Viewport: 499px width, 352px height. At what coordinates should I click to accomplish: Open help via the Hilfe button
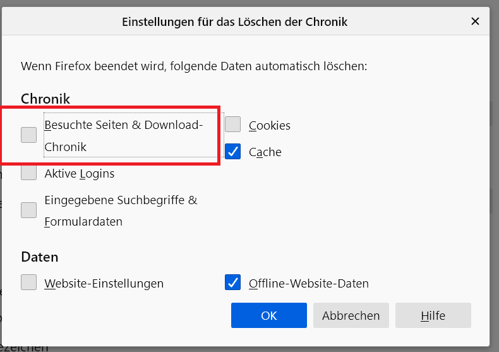coord(433,315)
